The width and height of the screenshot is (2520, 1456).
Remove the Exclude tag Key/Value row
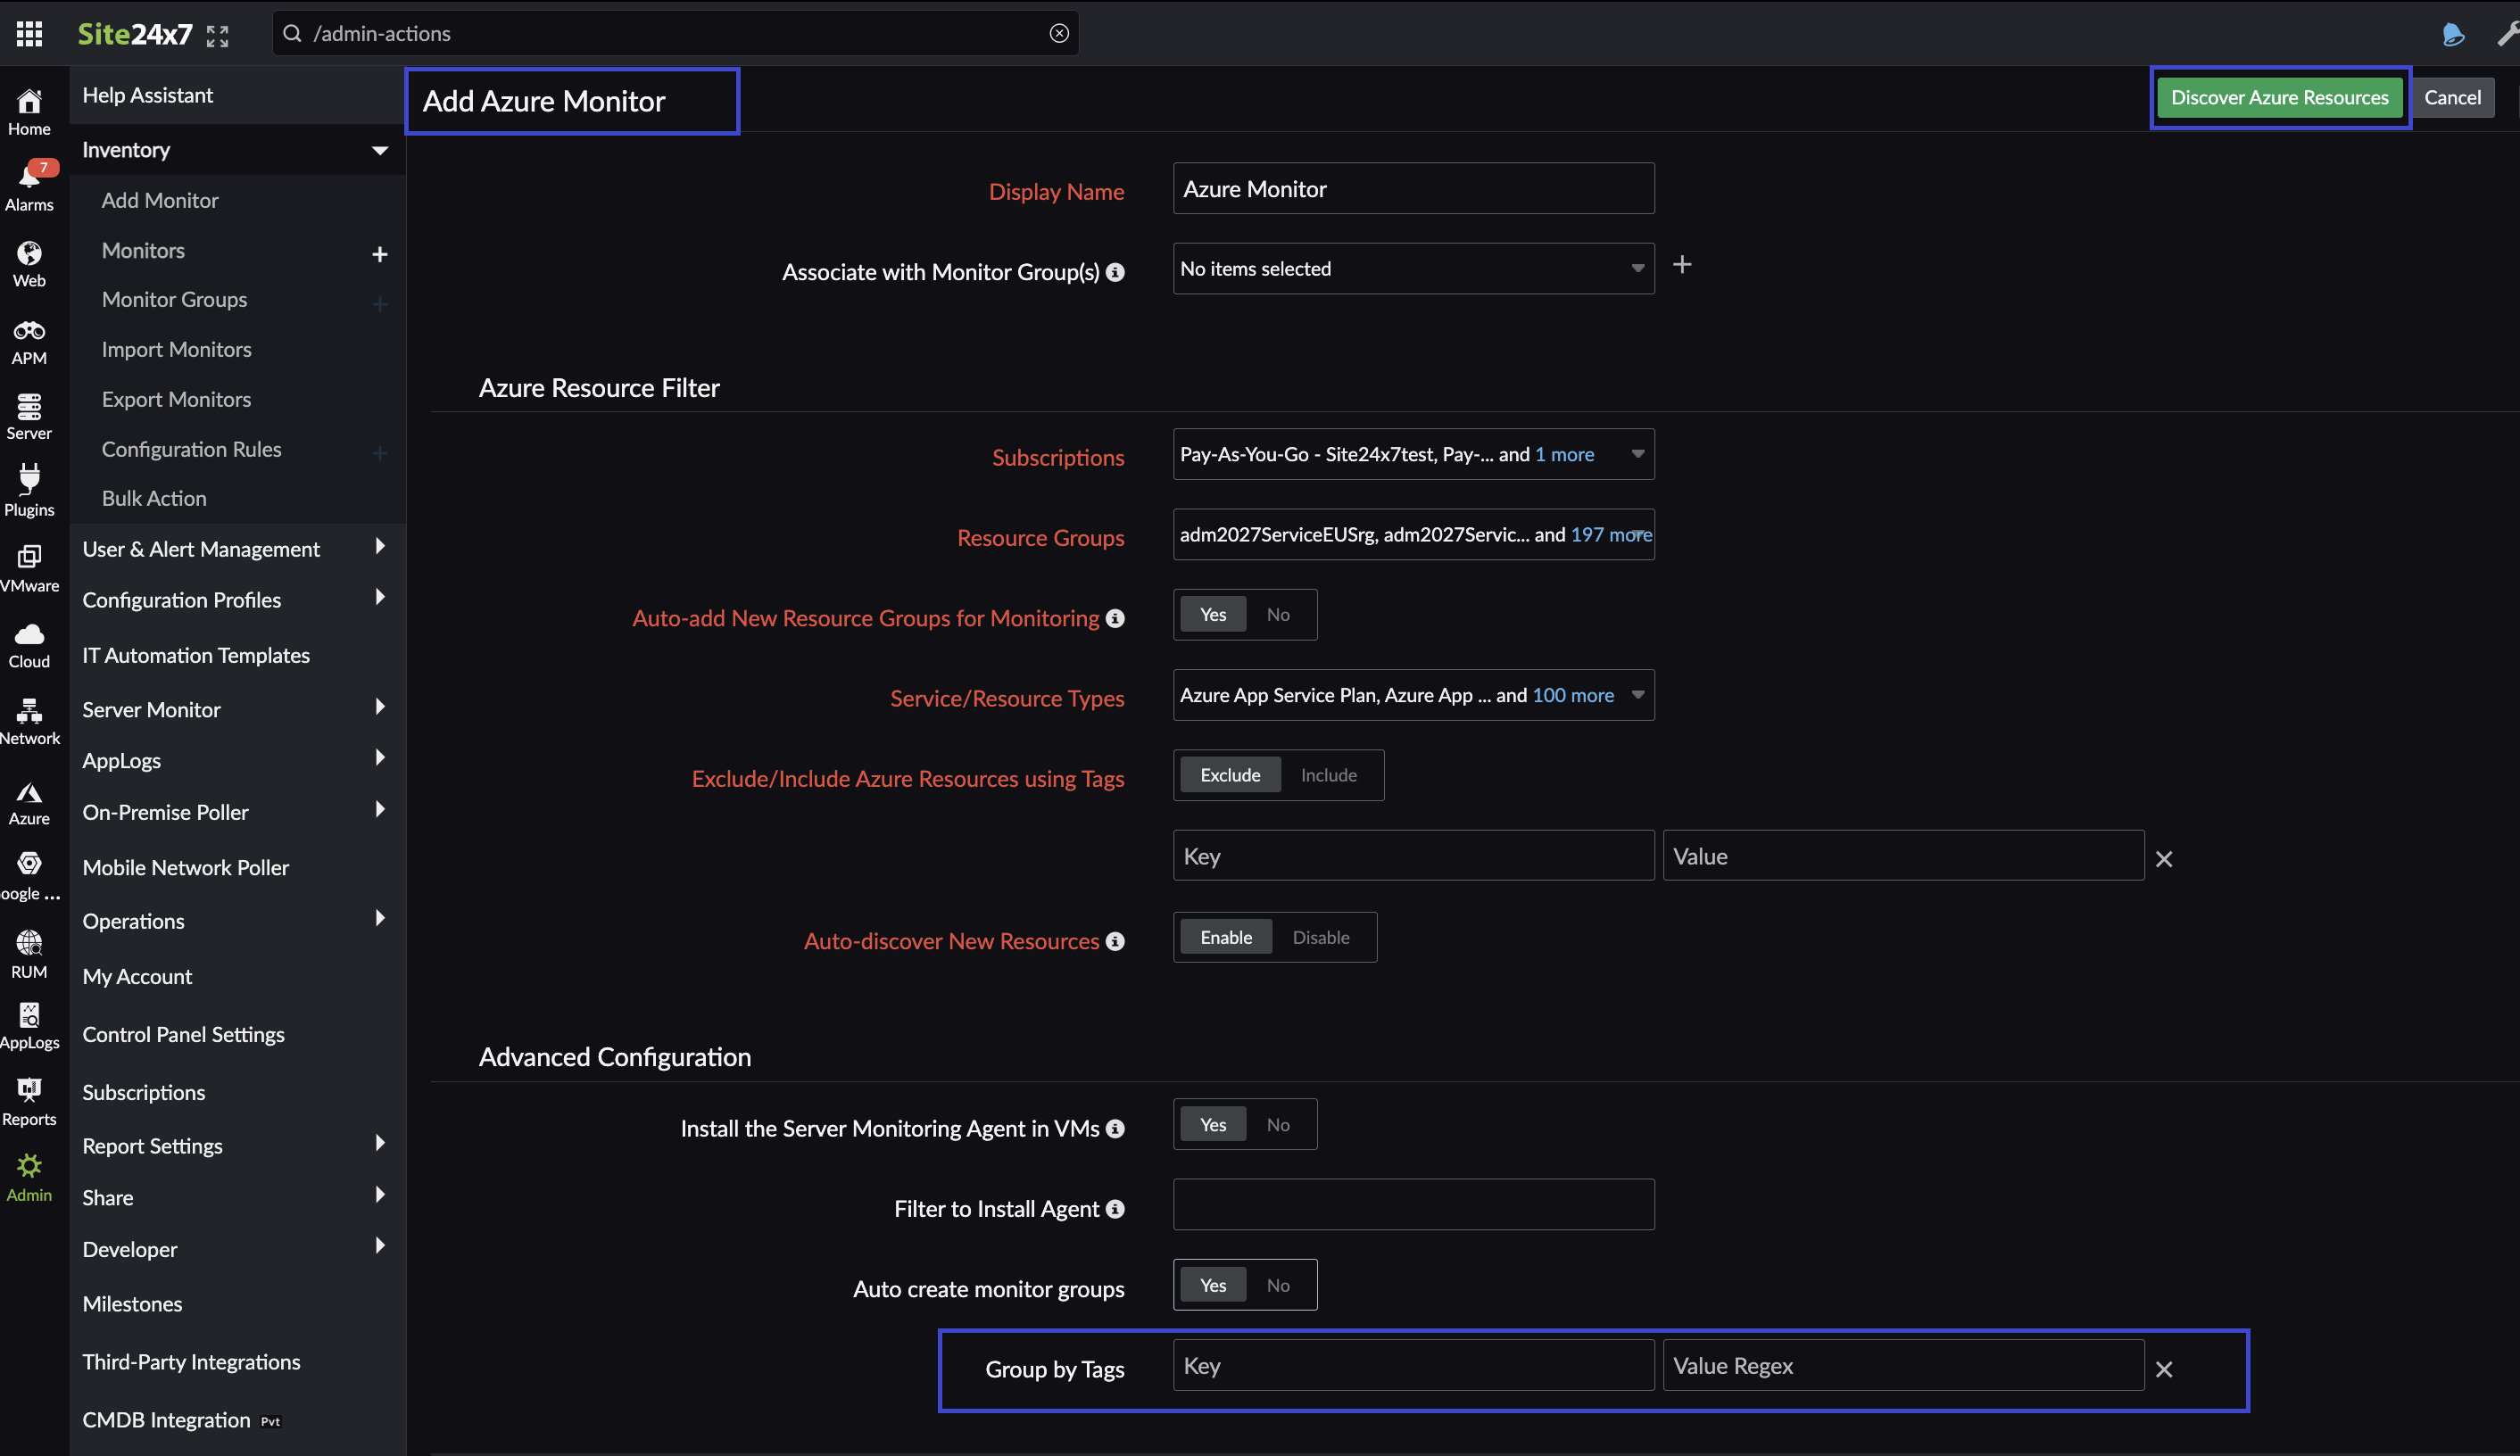click(x=2164, y=859)
